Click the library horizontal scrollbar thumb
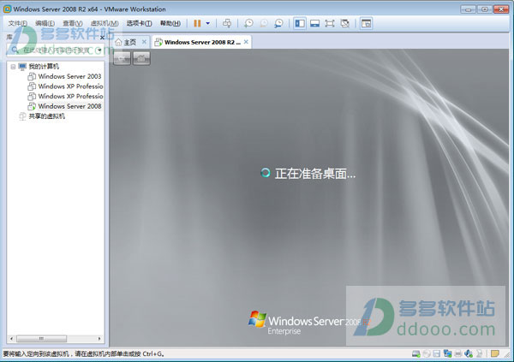The height and width of the screenshot is (362, 514). 42,338
